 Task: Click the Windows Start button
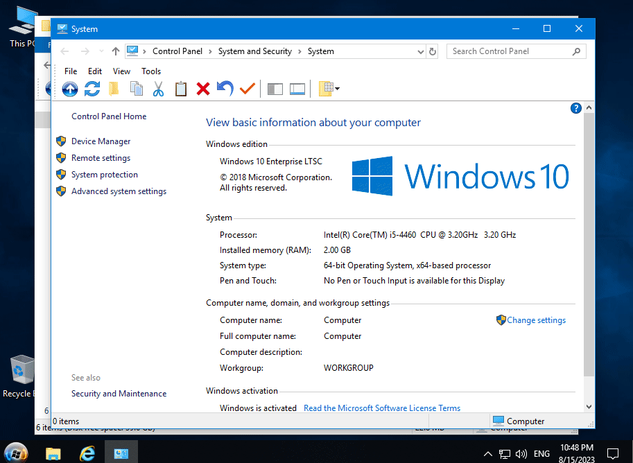coord(16,453)
